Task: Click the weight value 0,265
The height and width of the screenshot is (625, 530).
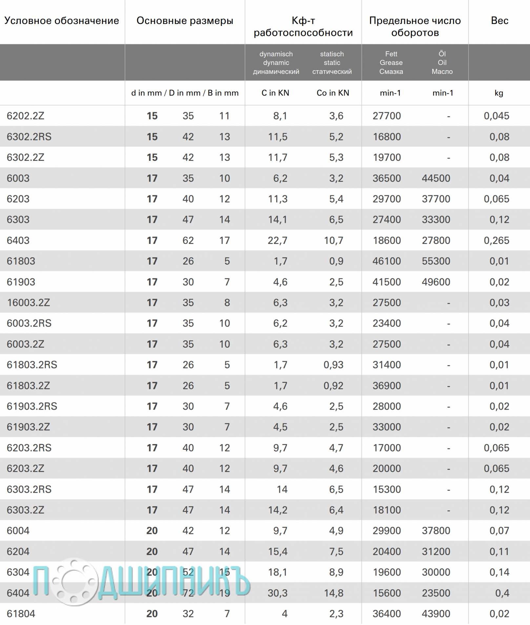Action: [x=497, y=240]
